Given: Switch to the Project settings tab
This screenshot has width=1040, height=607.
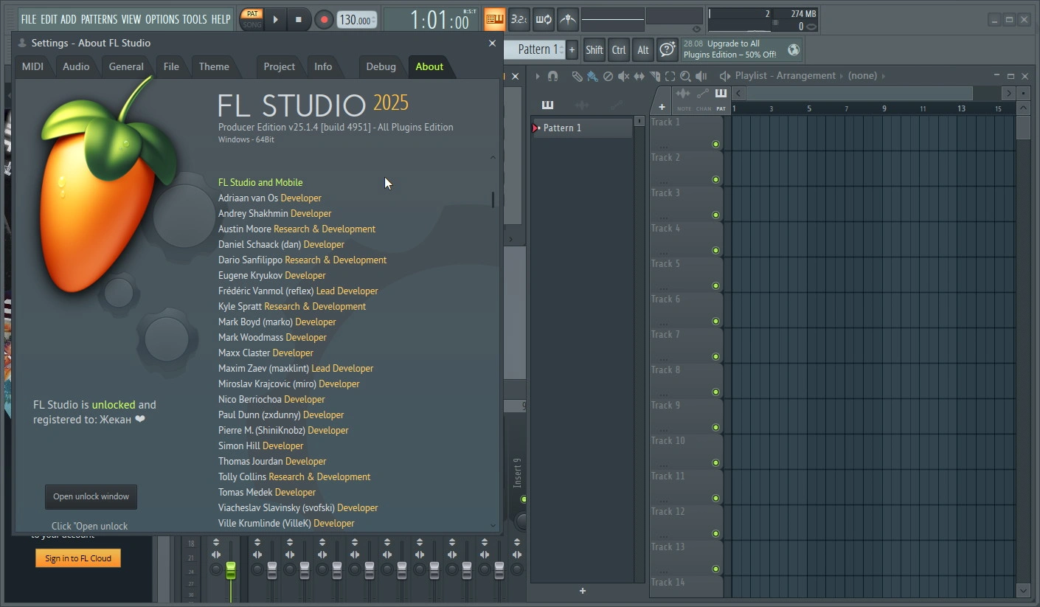Looking at the screenshot, I should 280,66.
